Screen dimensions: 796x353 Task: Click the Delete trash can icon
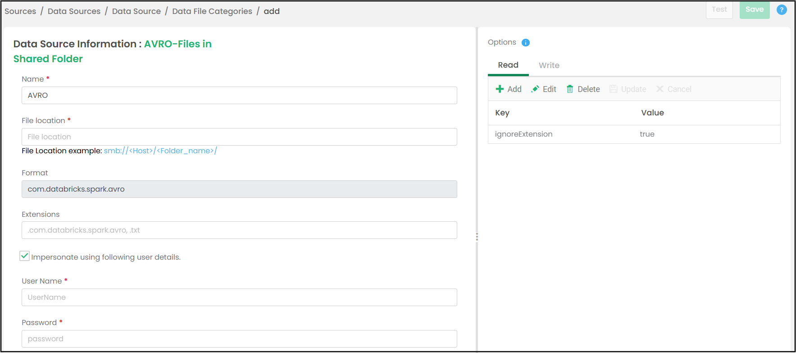[570, 89]
